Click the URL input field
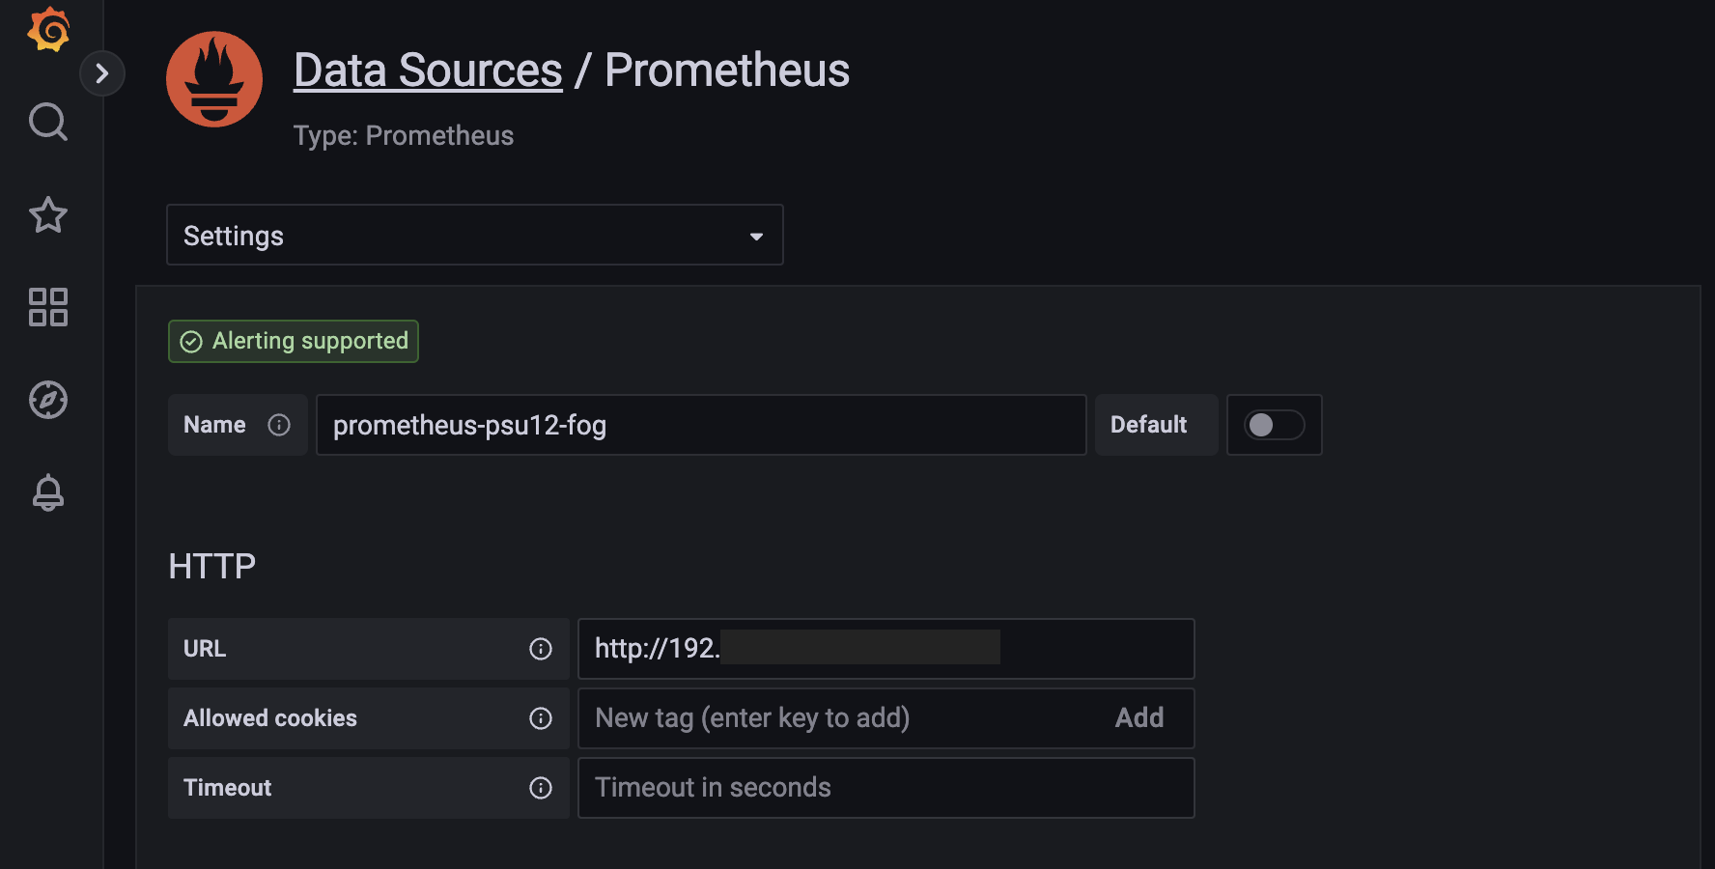Screen dimensions: 1715x869 point(886,649)
